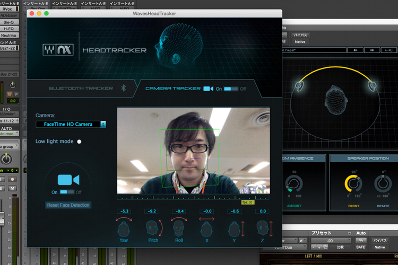Toggle the SAFE automation button
This screenshot has height=265, width=398.
coord(361,247)
